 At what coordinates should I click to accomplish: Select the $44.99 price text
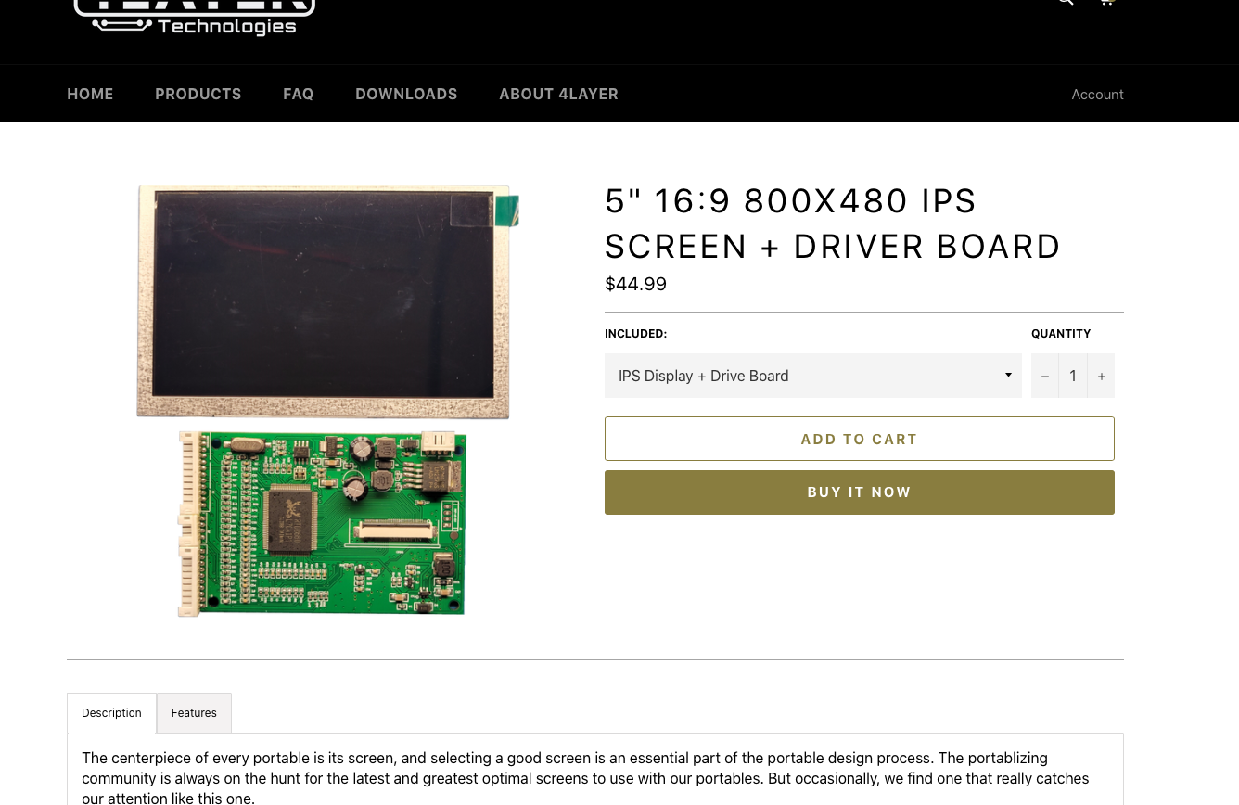635,284
